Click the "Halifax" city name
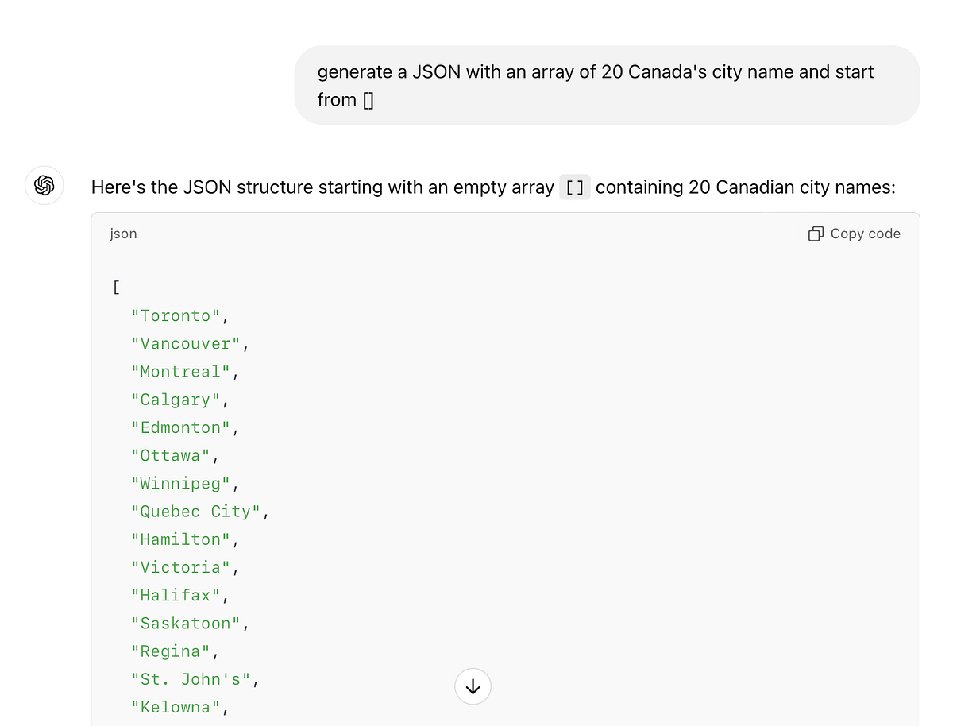The image size is (953, 726). click(176, 594)
